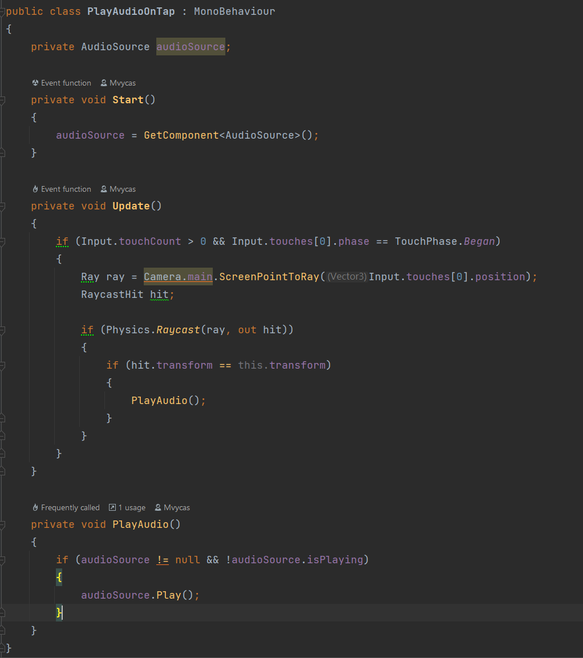Viewport: 583px width, 658px height.
Task: Click the Vector3 inlay hint in ScreenPointToRay
Action: pos(347,277)
